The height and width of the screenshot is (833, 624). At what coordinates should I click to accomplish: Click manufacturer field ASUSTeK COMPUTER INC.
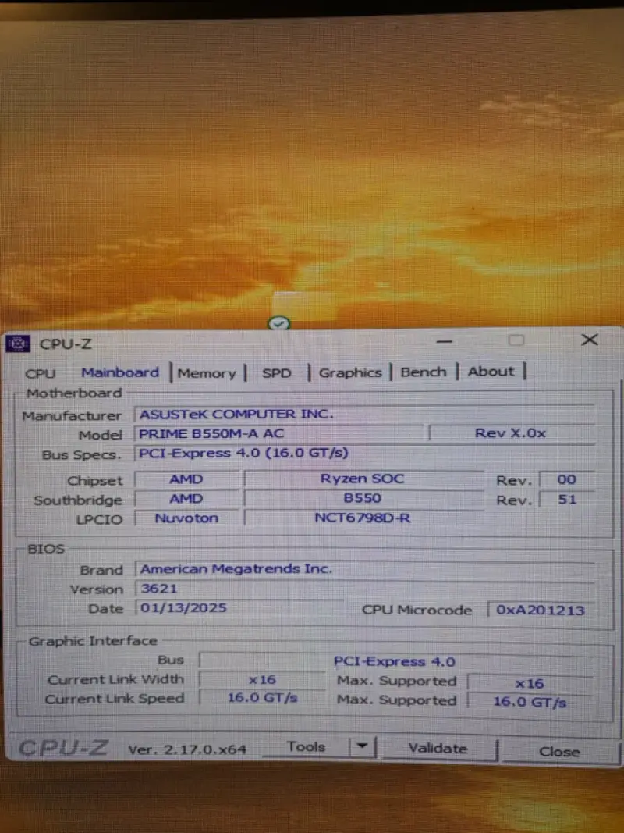pos(364,414)
